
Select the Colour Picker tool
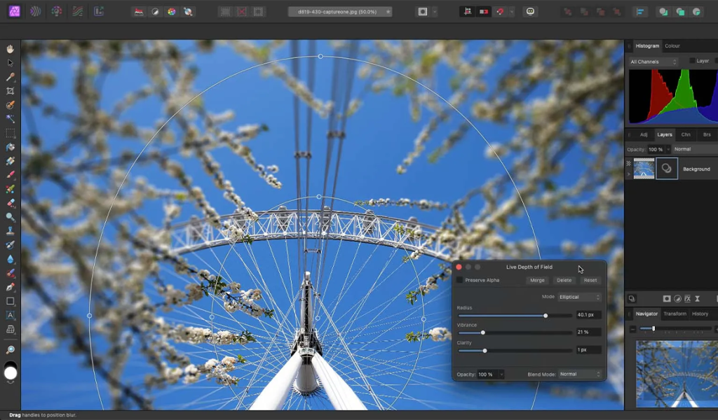click(x=10, y=77)
